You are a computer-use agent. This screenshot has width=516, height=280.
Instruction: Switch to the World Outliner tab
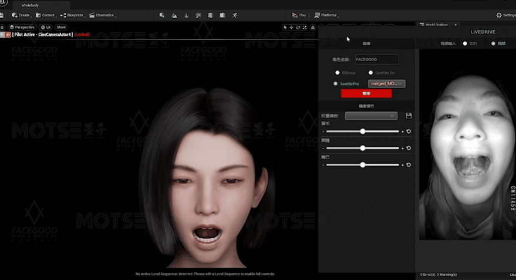(x=436, y=25)
